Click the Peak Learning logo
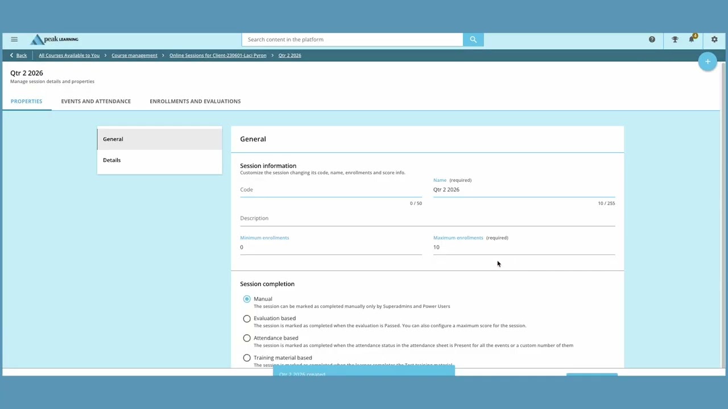Viewport: 728px width, 409px height. 55,39
